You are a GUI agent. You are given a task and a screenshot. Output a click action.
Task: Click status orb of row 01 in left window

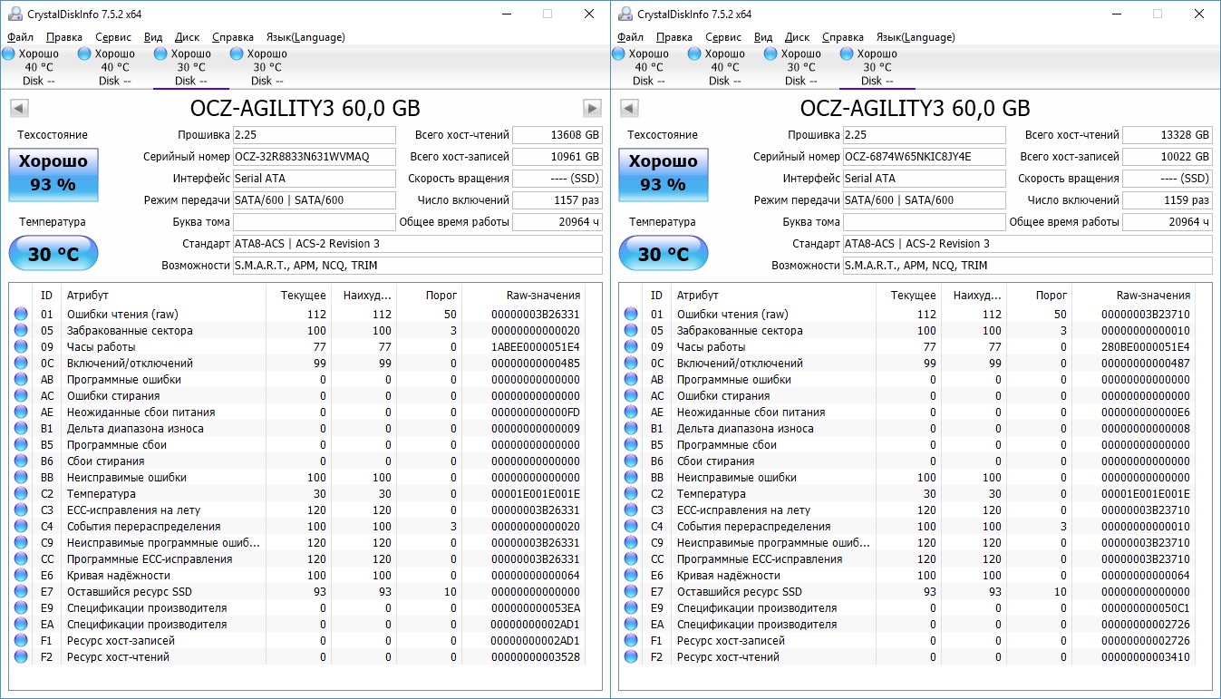pyautogui.click(x=21, y=315)
